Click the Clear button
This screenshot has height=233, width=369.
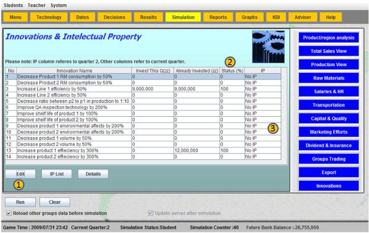pyautogui.click(x=54, y=202)
